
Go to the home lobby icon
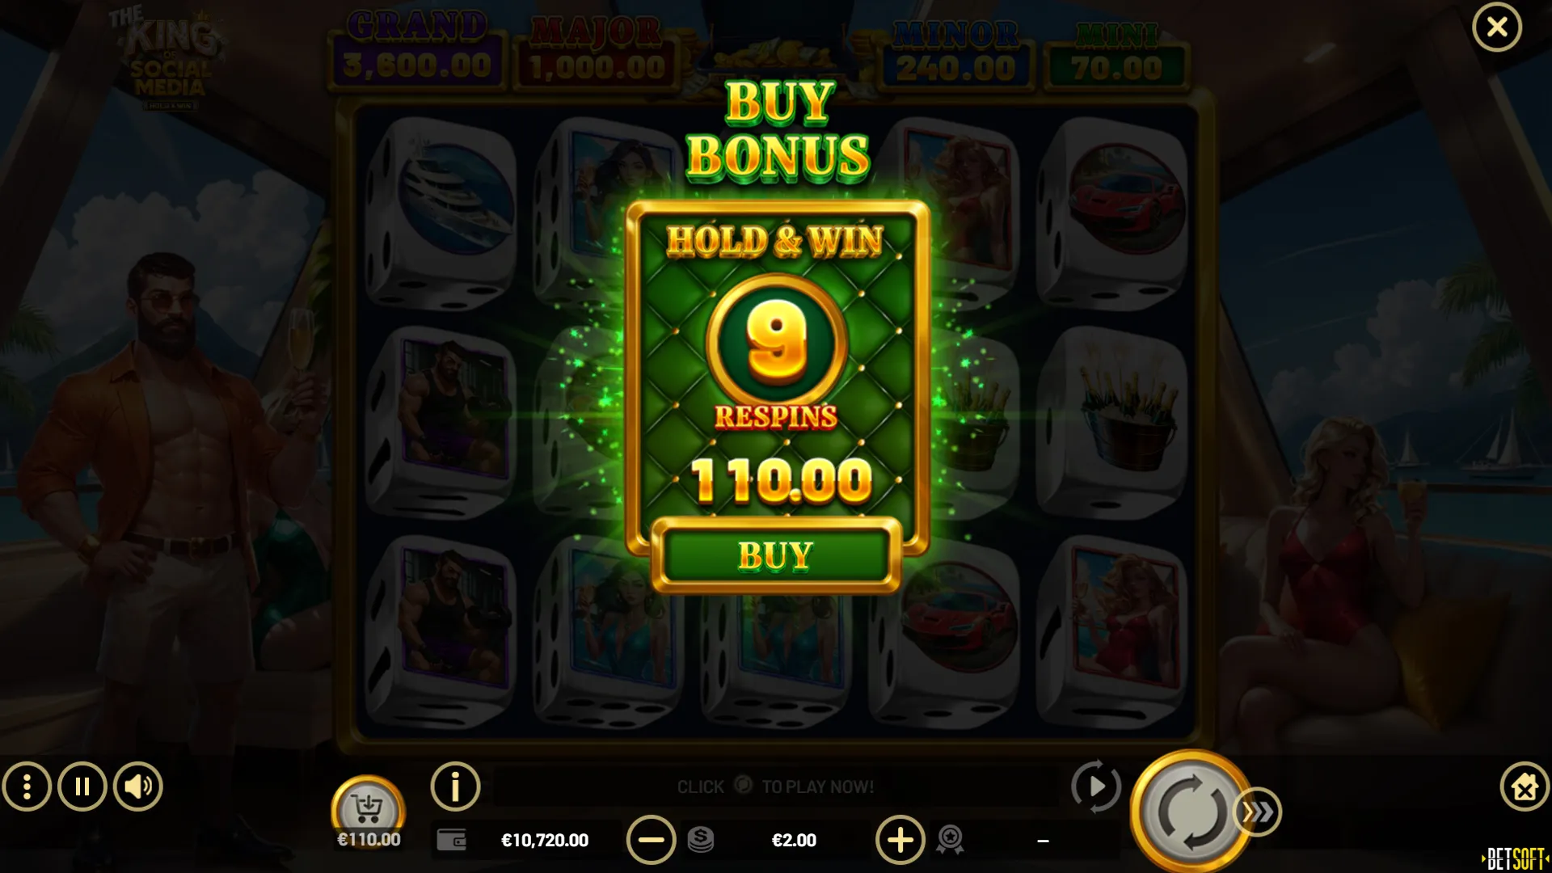pos(1525,787)
